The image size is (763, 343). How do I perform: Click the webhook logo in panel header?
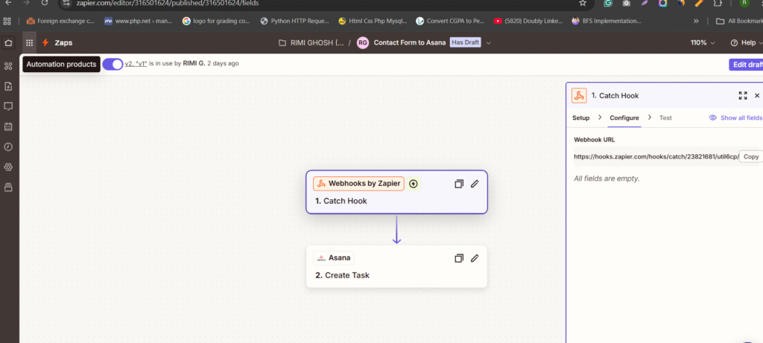[578, 96]
